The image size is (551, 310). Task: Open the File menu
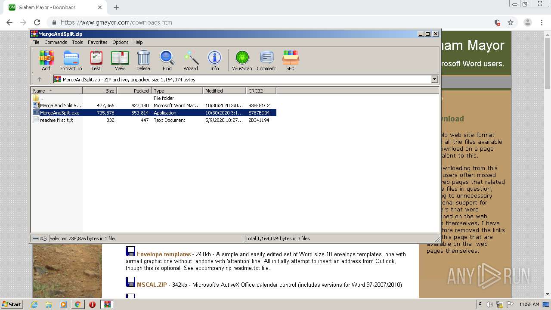[36, 42]
